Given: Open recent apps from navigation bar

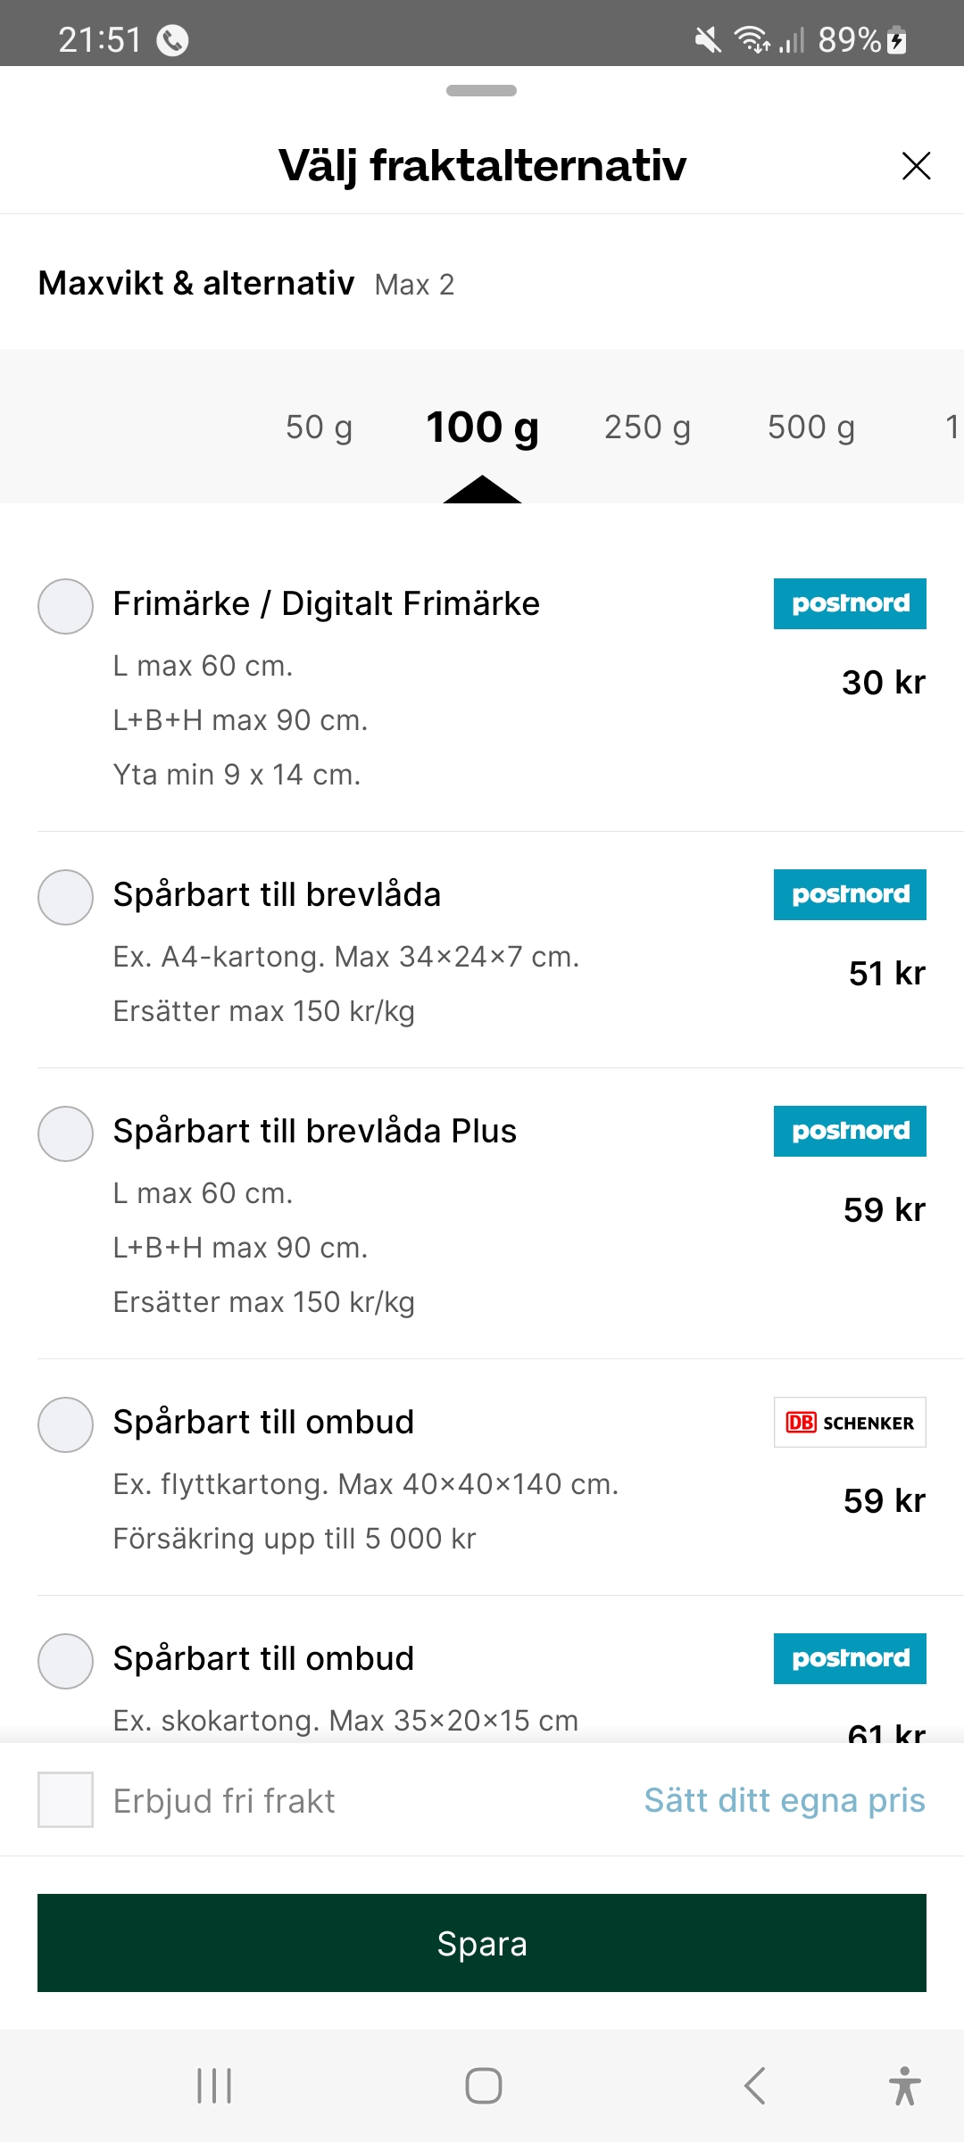Looking at the screenshot, I should [x=214, y=2086].
